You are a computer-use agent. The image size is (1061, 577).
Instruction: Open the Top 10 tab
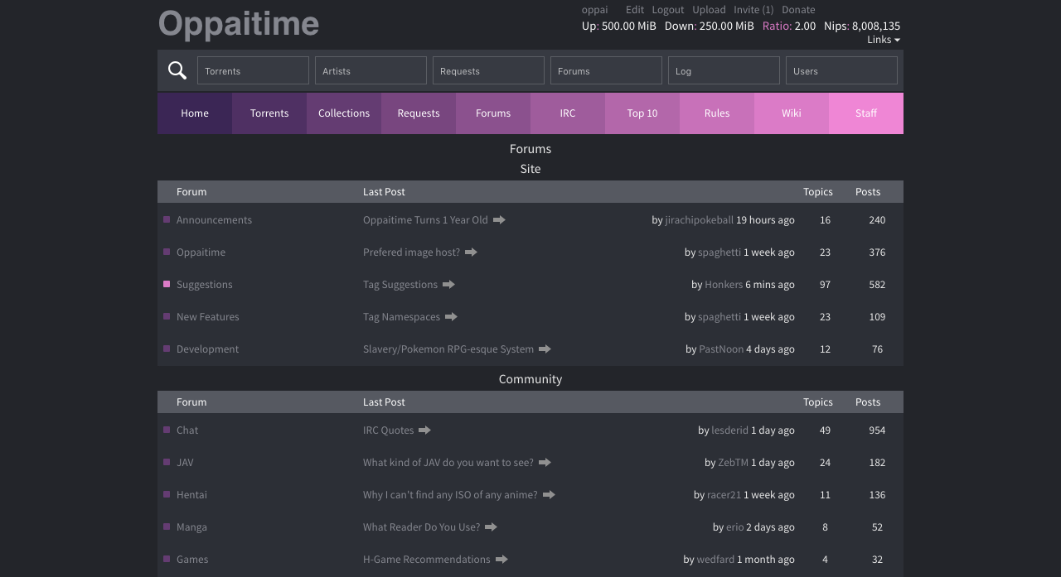[642, 113]
